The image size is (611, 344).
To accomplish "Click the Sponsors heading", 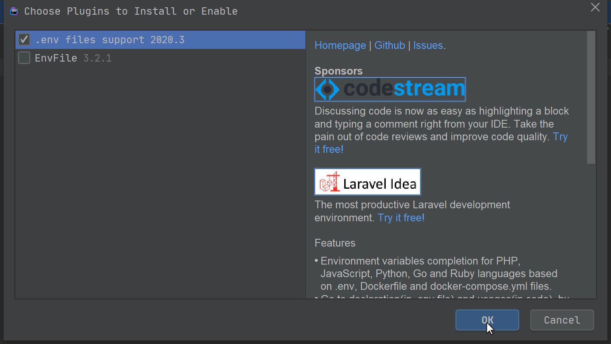I will pos(338,71).
